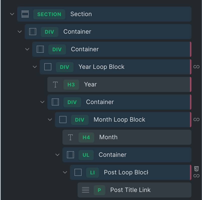
Task: Click the LI tag badge
Action: 92,172
